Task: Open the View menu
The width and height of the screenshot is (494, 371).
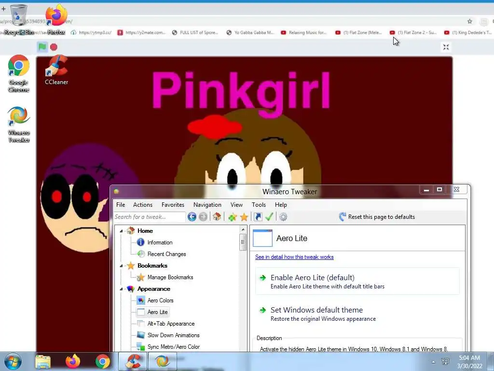Action: pos(236,205)
